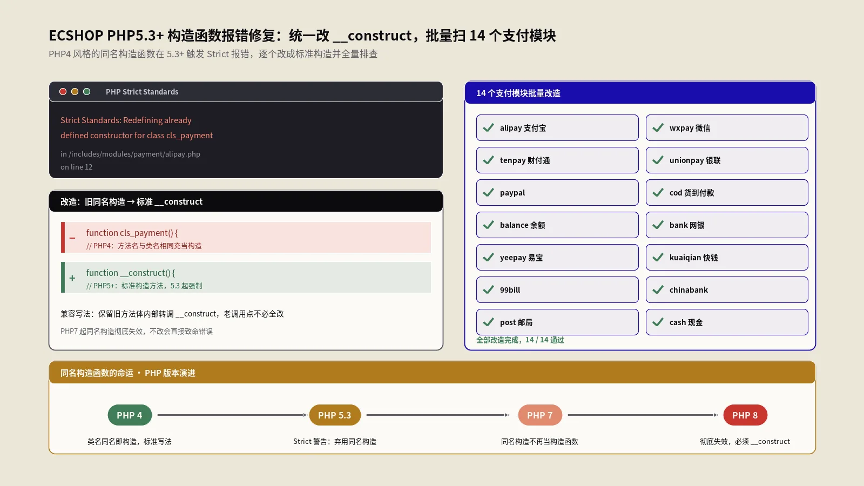Click the checkmark beside chinabank
Image resolution: width=864 pixels, height=486 pixels.
click(658, 290)
